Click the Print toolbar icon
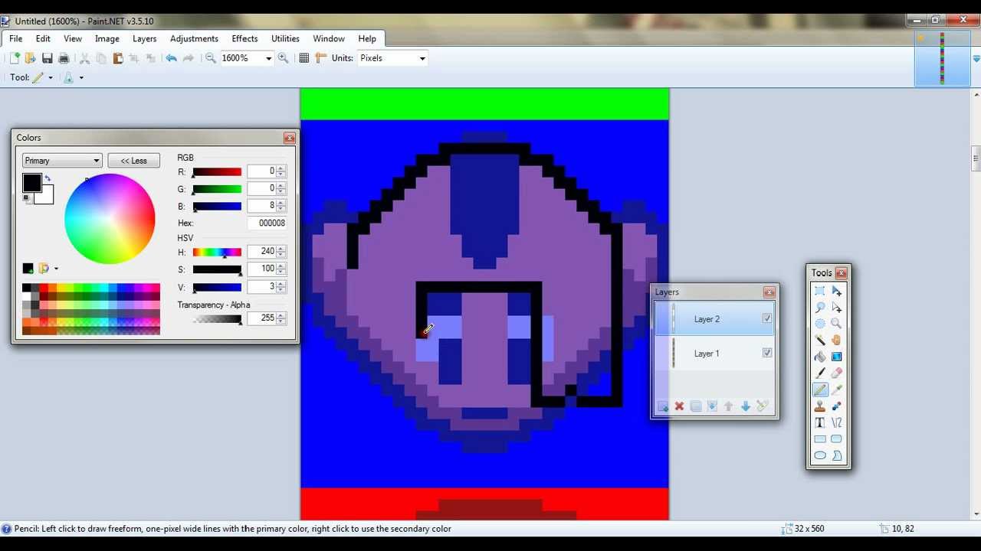Screen dimensions: 981x551 click(x=64, y=58)
